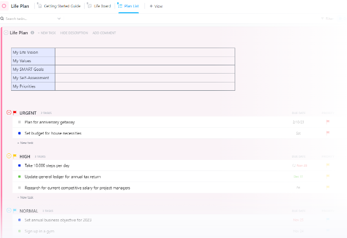Click priority flag for annual business objective
347x238 pixels.
[x=328, y=219]
